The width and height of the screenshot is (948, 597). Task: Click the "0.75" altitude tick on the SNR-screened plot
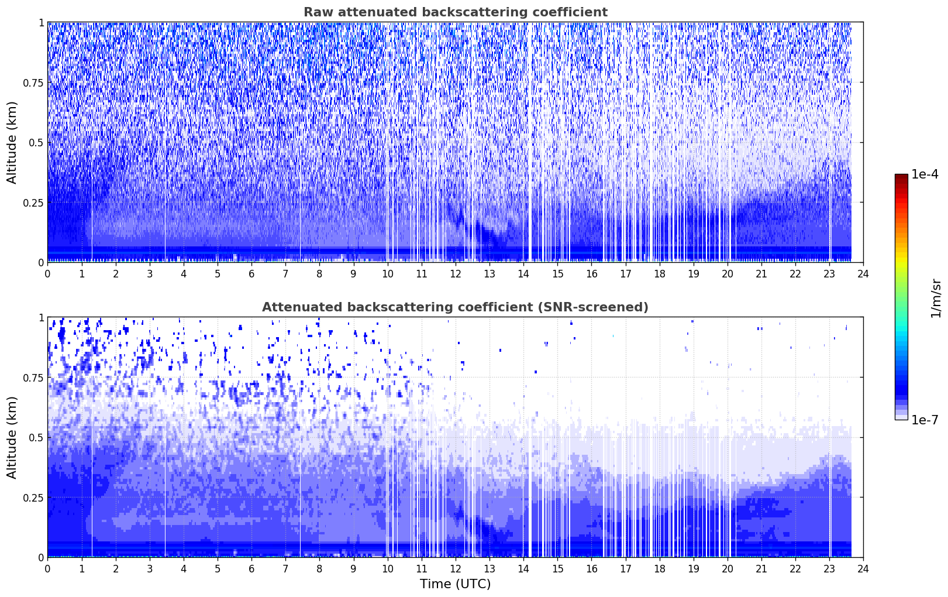coord(33,378)
